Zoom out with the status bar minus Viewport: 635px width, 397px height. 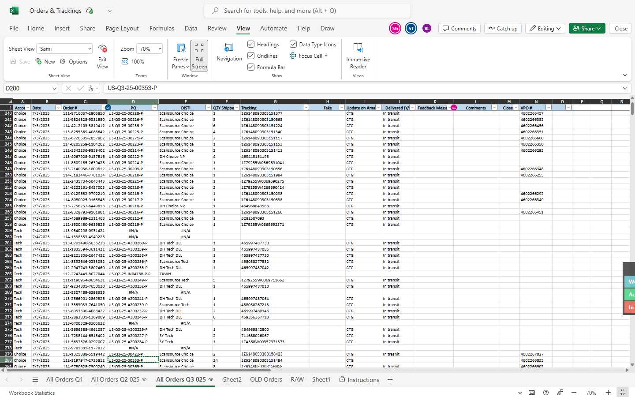pos(574,393)
